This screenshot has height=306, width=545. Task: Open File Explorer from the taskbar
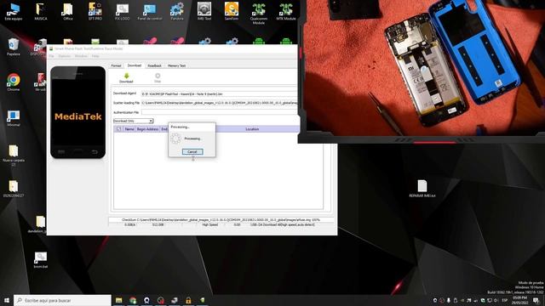click(119, 300)
